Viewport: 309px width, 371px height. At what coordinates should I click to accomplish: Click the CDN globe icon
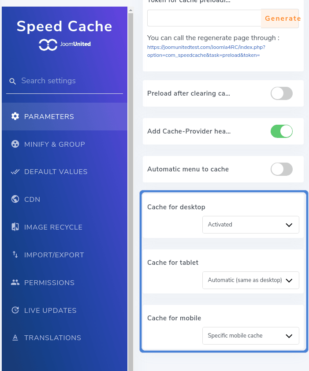(15, 199)
